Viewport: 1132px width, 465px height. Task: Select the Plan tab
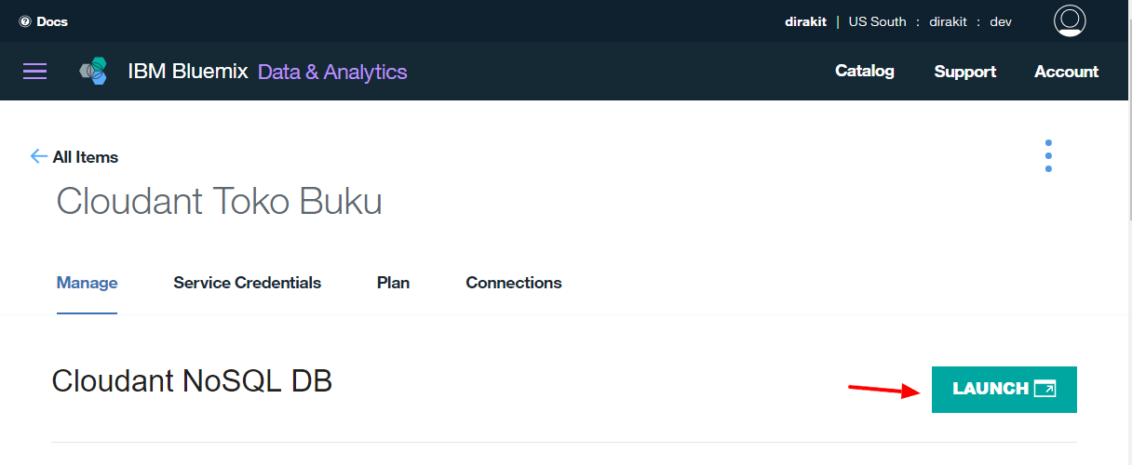(393, 283)
